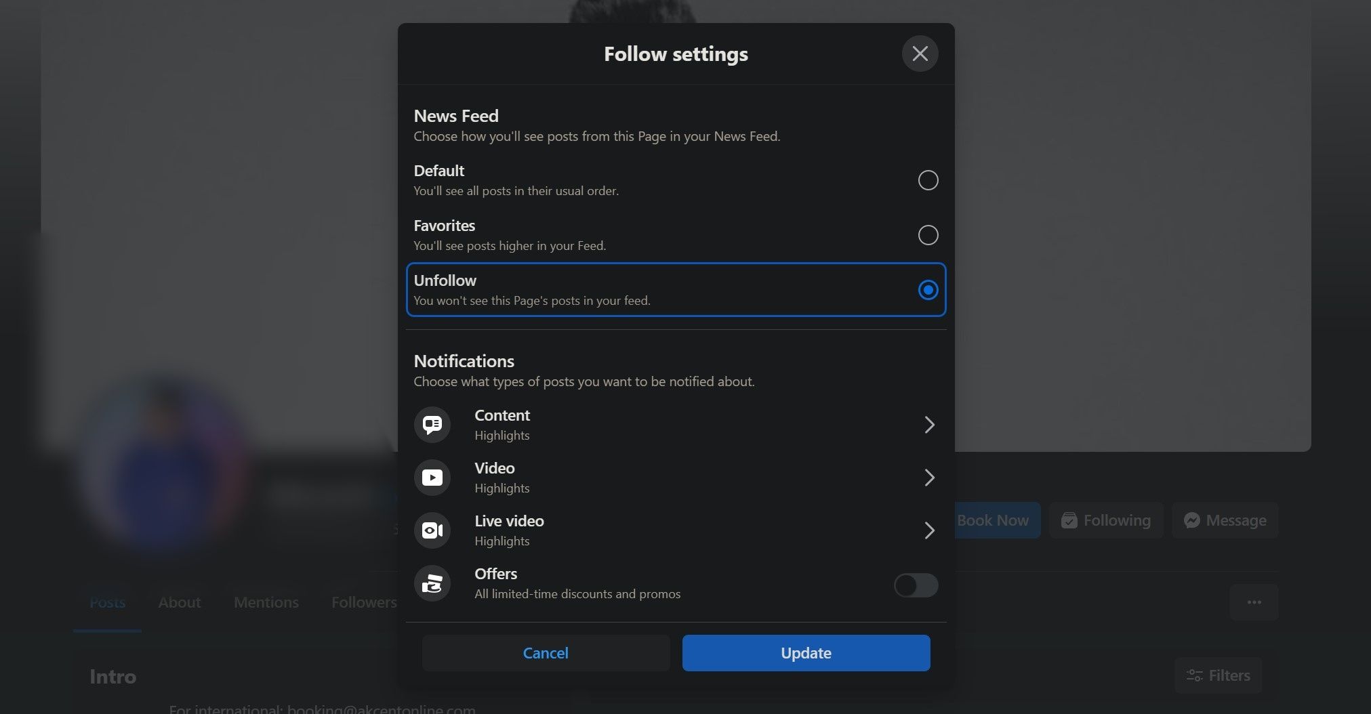Click the Messenger icon on the Message button
Image resolution: width=1371 pixels, height=714 pixels.
[1193, 520]
